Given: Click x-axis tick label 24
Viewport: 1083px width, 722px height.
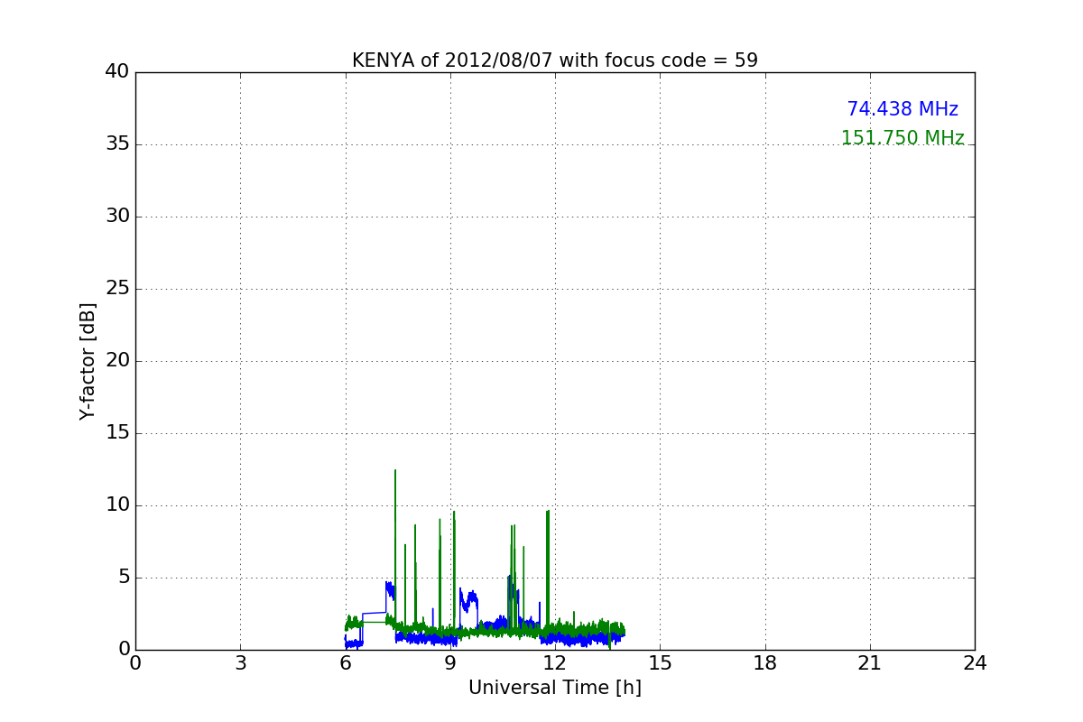Looking at the screenshot, I should point(975,663).
